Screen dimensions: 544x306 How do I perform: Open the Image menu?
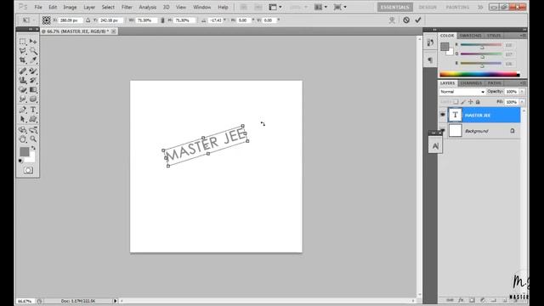tap(70, 8)
